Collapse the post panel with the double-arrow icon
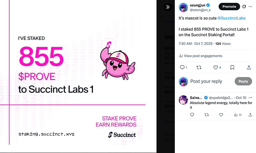This screenshot has height=153, width=256. click(167, 7)
